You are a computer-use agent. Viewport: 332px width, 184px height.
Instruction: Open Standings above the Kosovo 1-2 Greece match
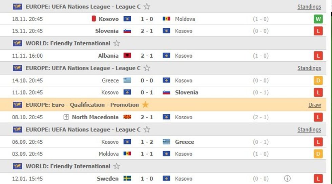[309, 130]
